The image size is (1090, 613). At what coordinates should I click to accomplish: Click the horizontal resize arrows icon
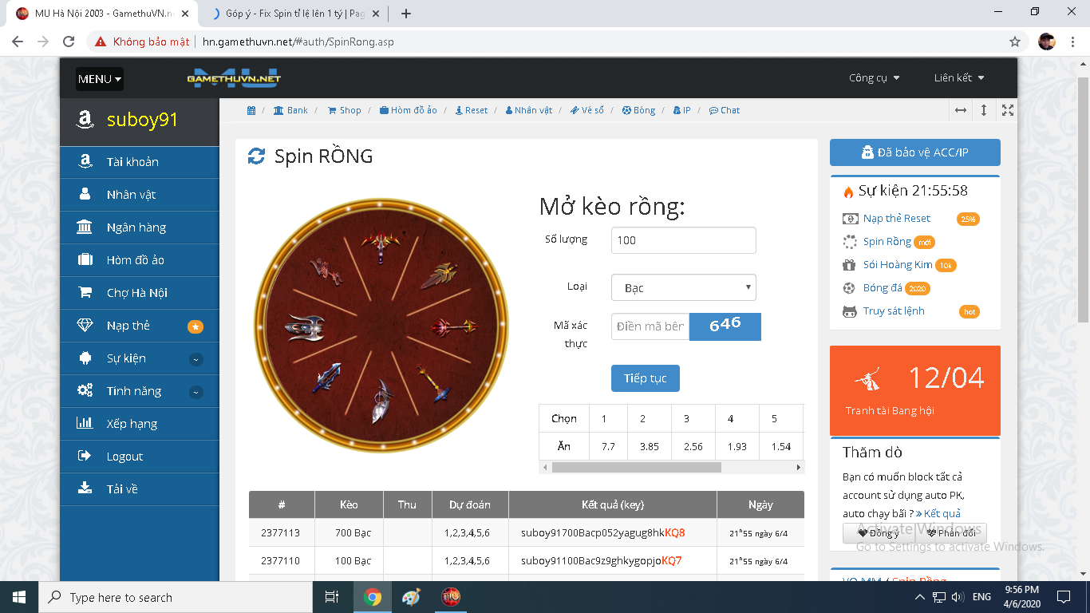(x=961, y=110)
